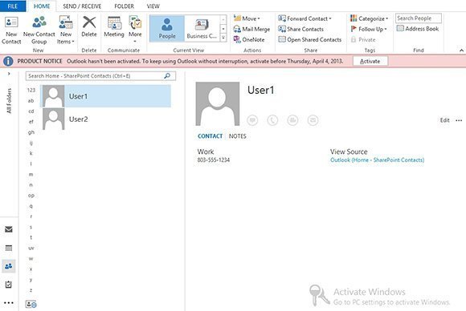The width and height of the screenshot is (466, 311).
Task: Open Outlook SharePoint Contacts source link
Action: (377, 160)
